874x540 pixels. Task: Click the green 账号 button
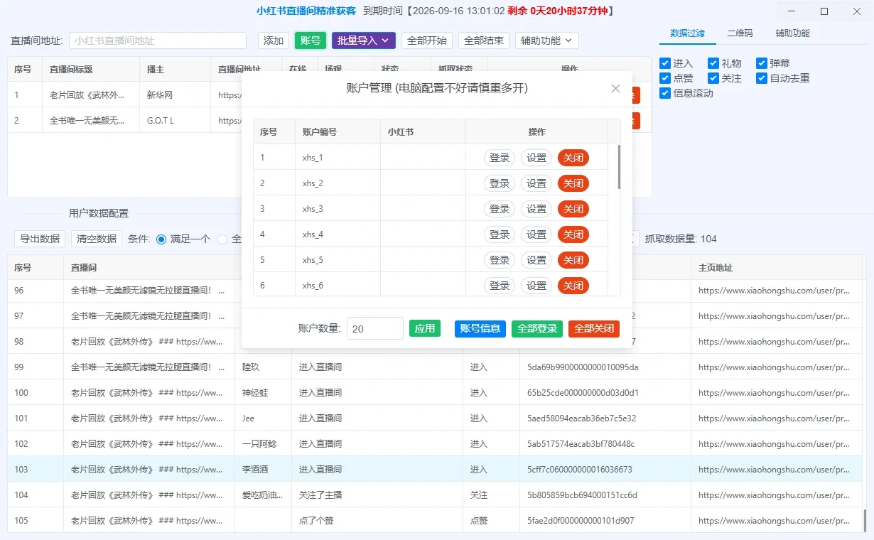[311, 40]
